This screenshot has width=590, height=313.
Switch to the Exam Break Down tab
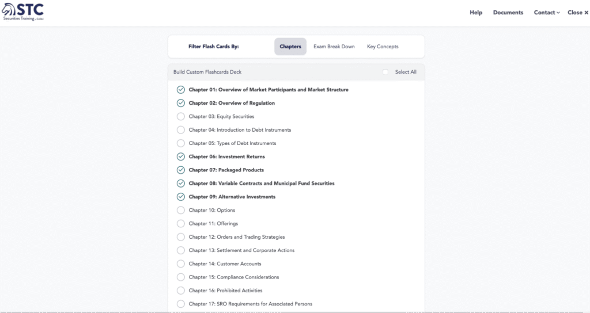[334, 47]
